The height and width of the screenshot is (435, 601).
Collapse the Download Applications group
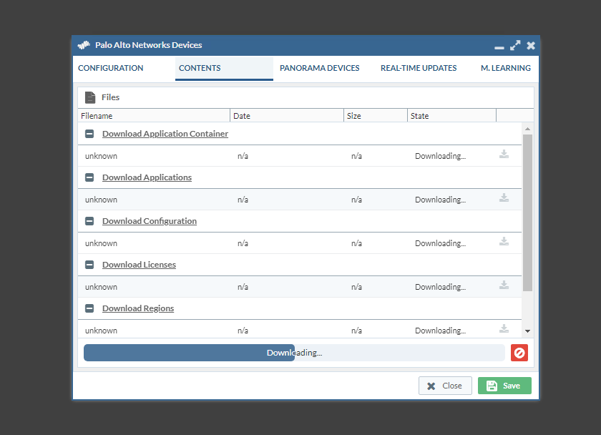point(89,177)
